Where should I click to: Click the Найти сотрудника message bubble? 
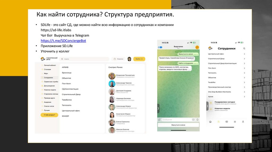[188, 63]
